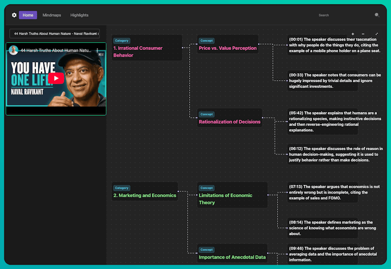
Task: Zoom out the mindmap with minus icon
Action: [363, 34]
